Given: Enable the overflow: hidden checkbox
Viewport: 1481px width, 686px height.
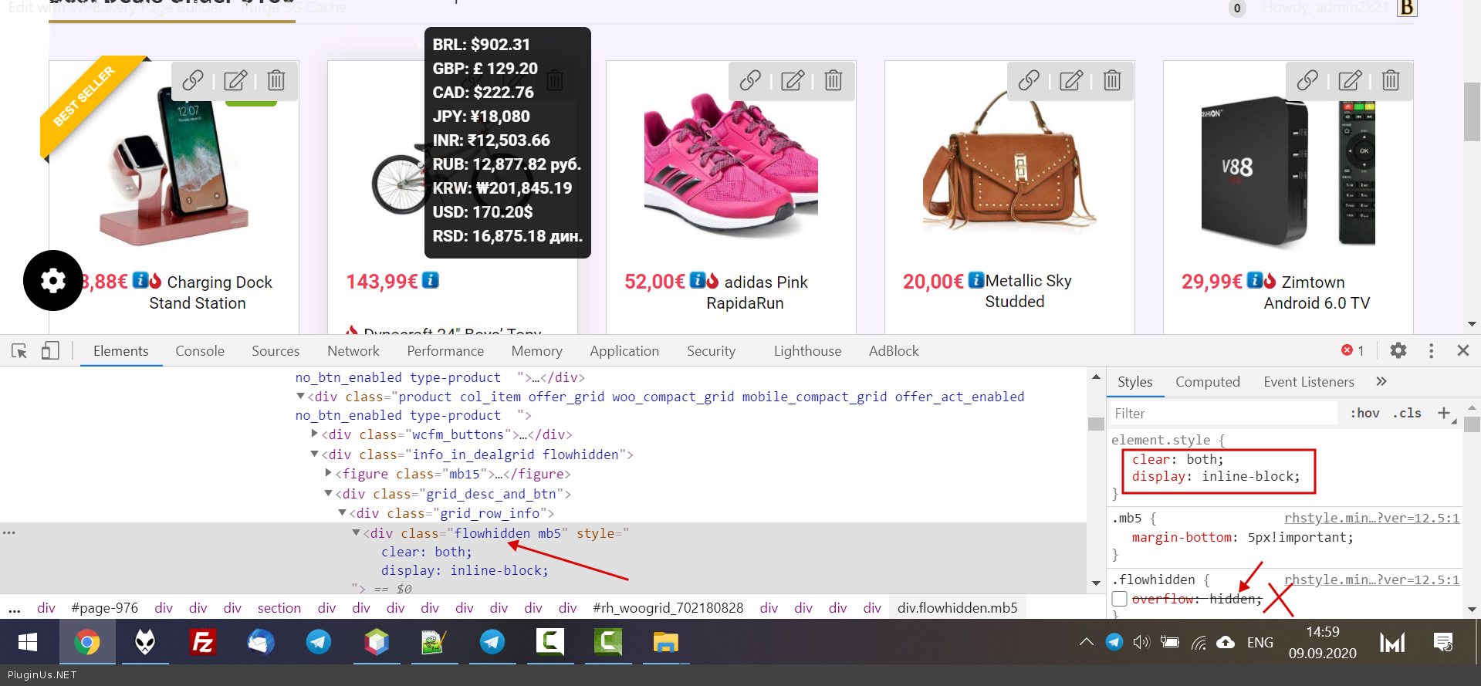Looking at the screenshot, I should pyautogui.click(x=1120, y=599).
